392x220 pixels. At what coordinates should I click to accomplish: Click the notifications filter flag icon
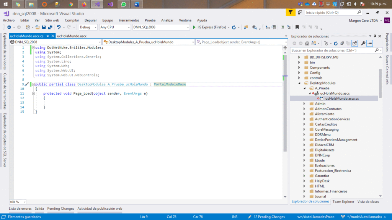tap(291, 12)
